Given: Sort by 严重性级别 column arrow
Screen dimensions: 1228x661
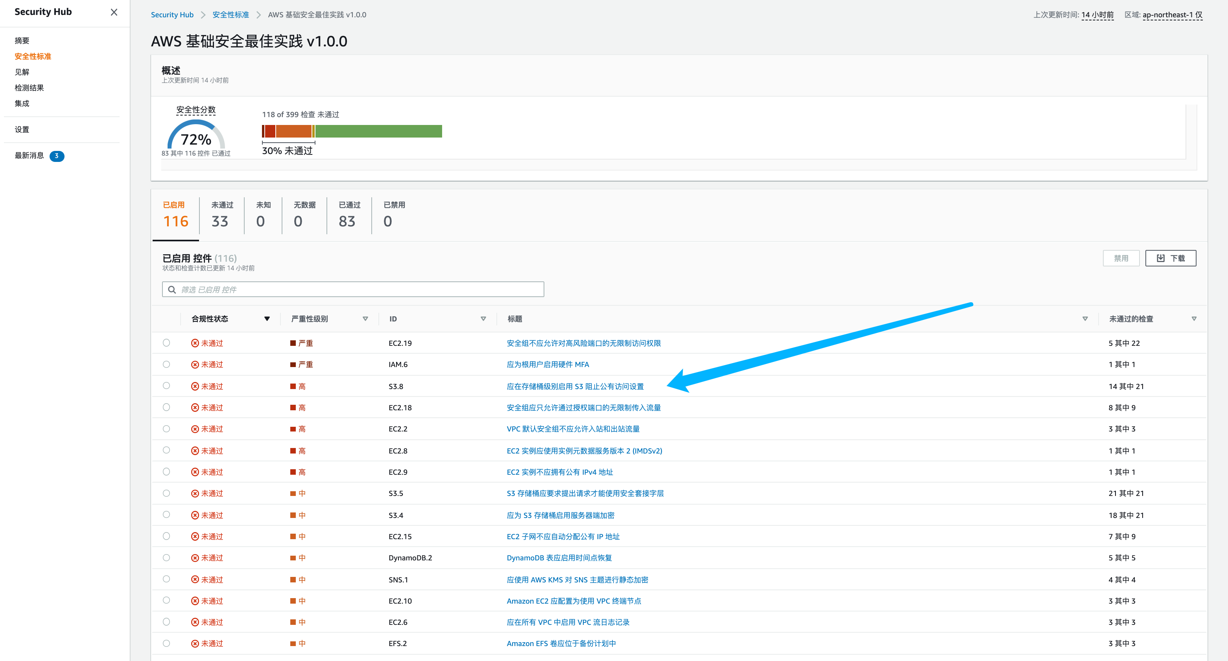Looking at the screenshot, I should pyautogui.click(x=365, y=319).
